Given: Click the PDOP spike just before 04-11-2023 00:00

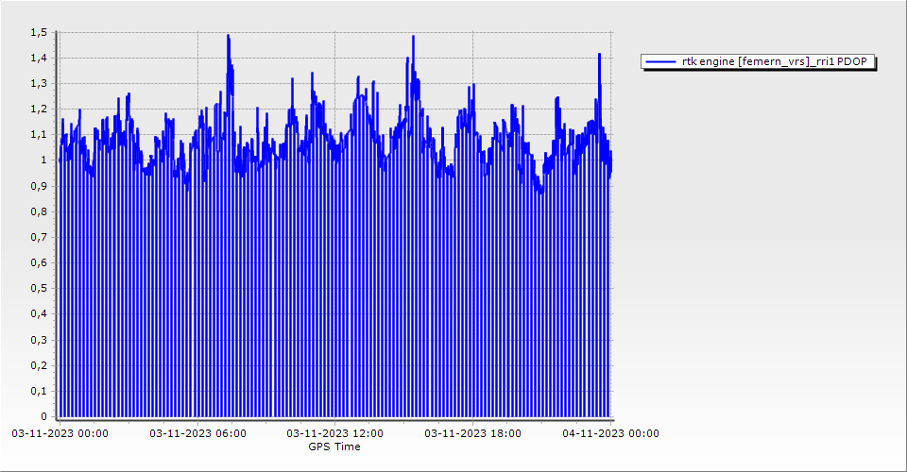Looking at the screenshot, I should 599,56.
